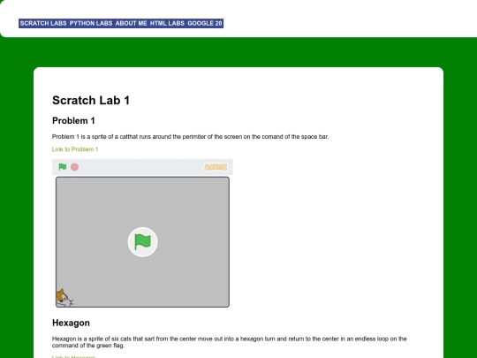Click the small green flag in player header
The width and height of the screenshot is (477, 358).
[x=63, y=167]
